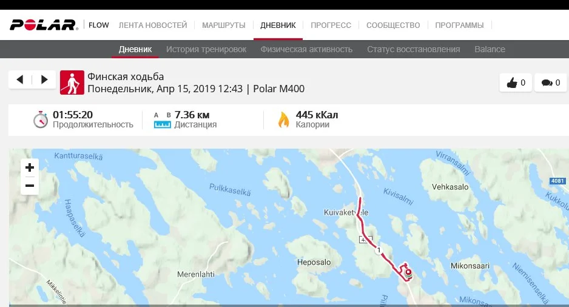
Task: Open the ЛЕНТА НОВОСТЕЙ menu item
Action: 153,25
